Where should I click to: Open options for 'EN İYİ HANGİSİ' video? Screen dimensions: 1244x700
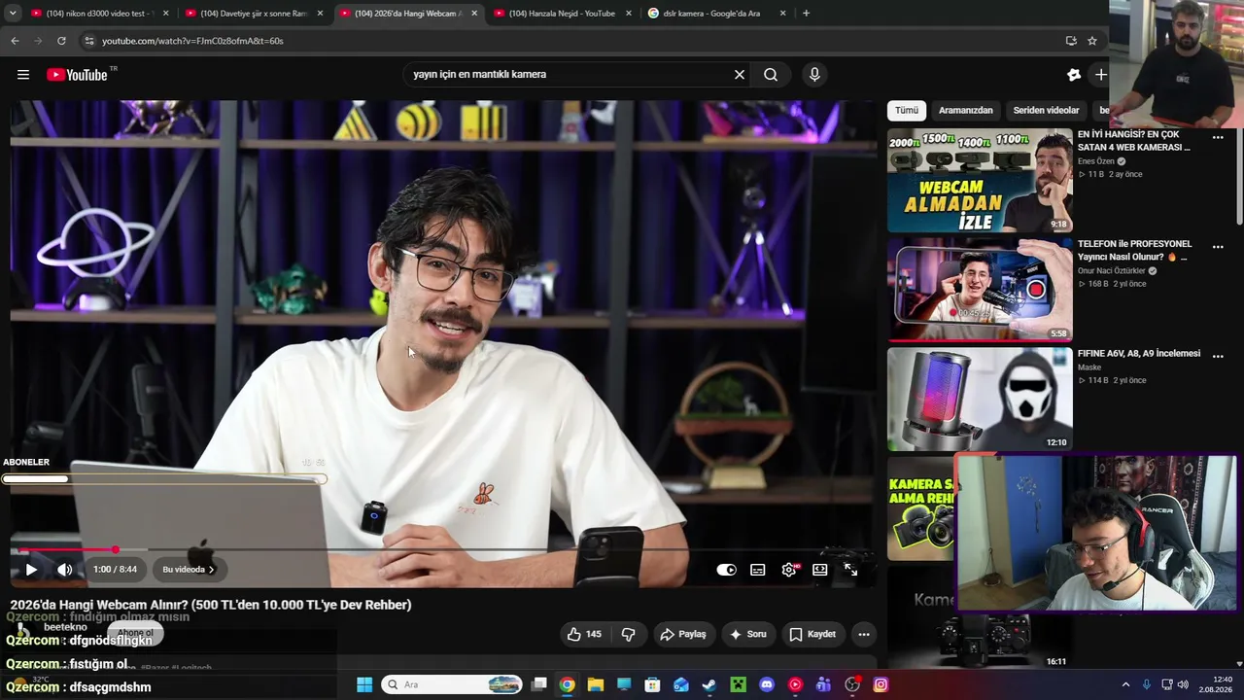[1218, 138]
